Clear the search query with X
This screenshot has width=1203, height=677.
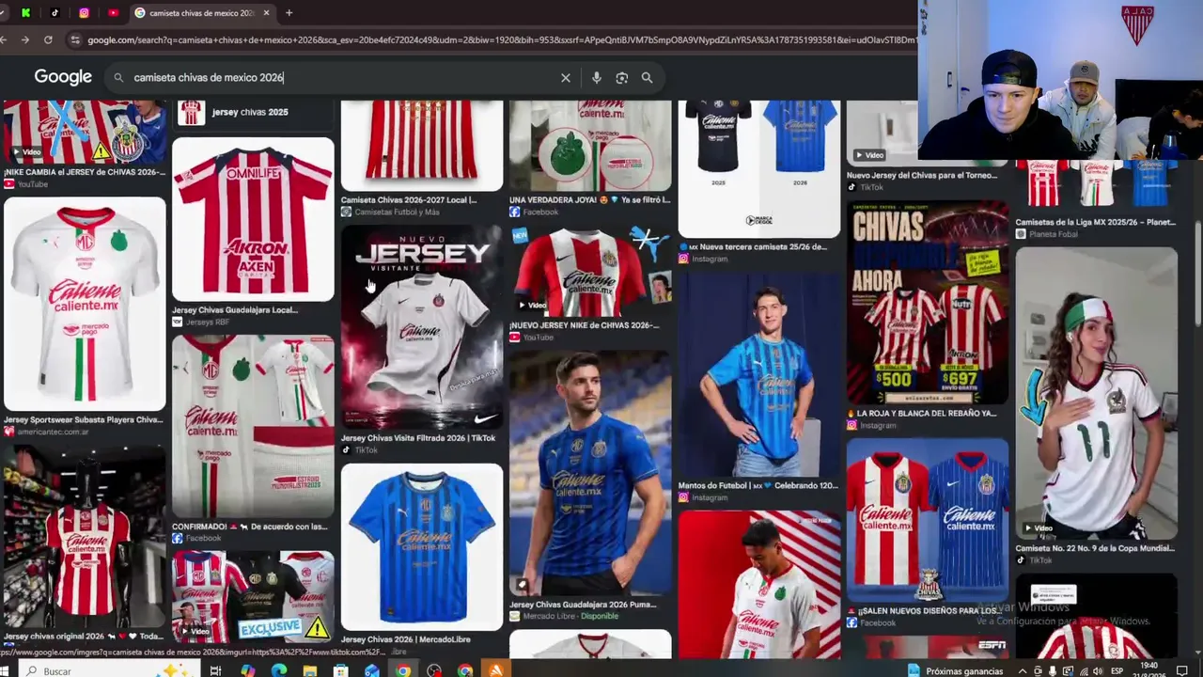coord(566,78)
